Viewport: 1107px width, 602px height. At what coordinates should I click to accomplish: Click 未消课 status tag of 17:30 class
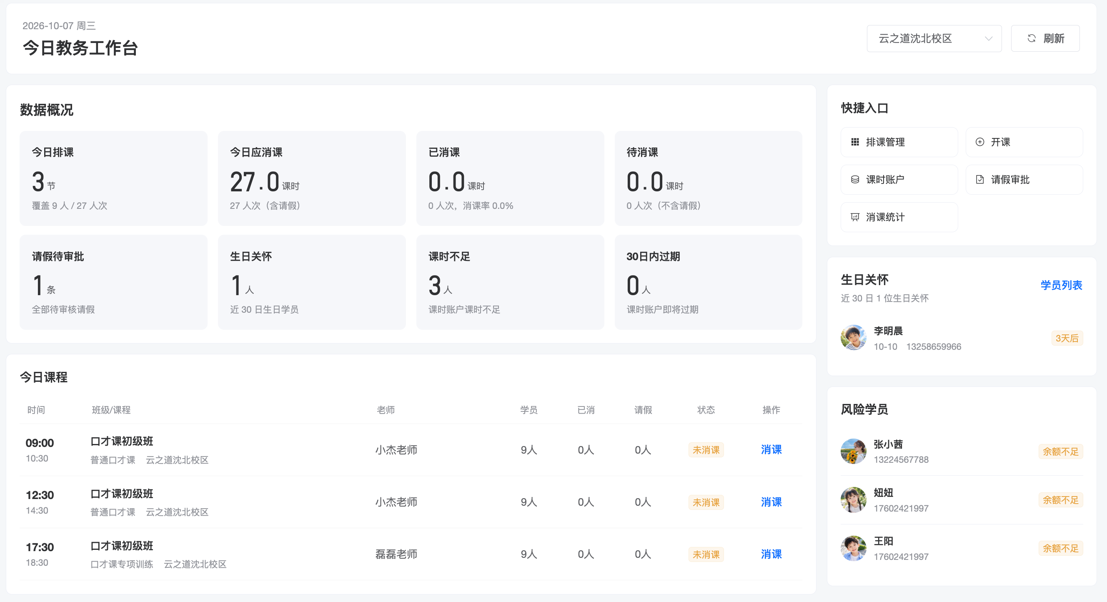(706, 554)
